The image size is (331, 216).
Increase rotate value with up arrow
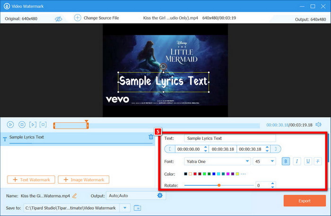click(272, 183)
